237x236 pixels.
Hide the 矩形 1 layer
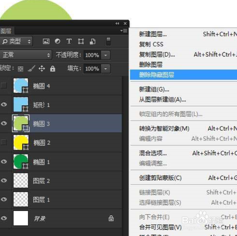coord(4,104)
